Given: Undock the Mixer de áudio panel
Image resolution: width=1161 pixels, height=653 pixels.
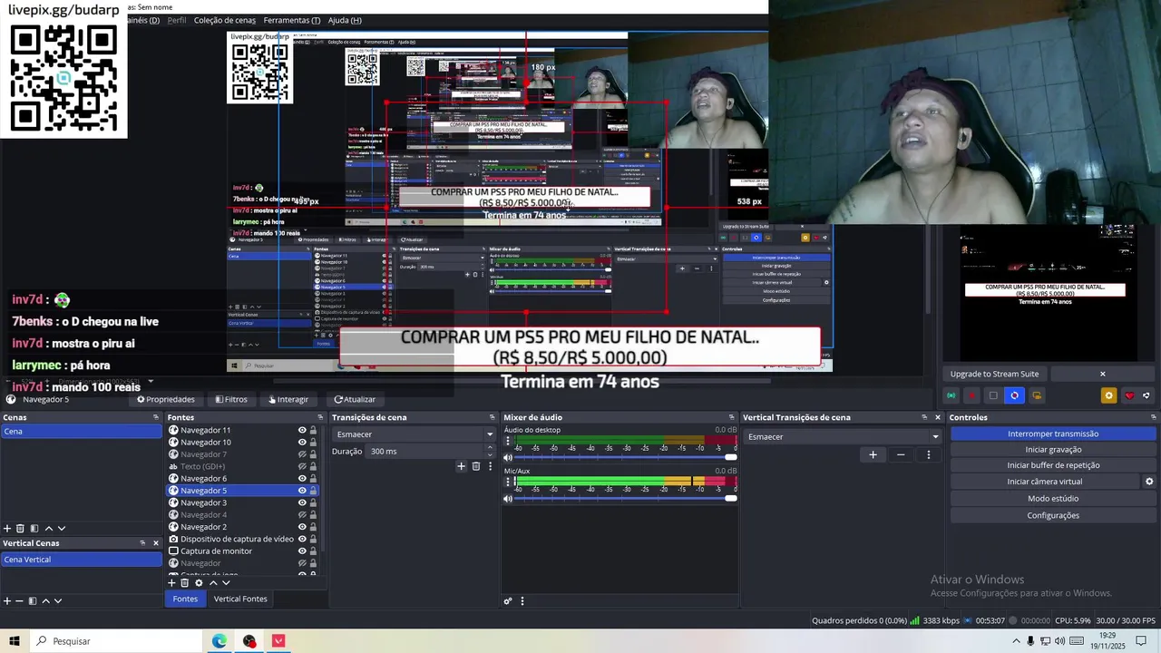Looking at the screenshot, I should point(731,417).
